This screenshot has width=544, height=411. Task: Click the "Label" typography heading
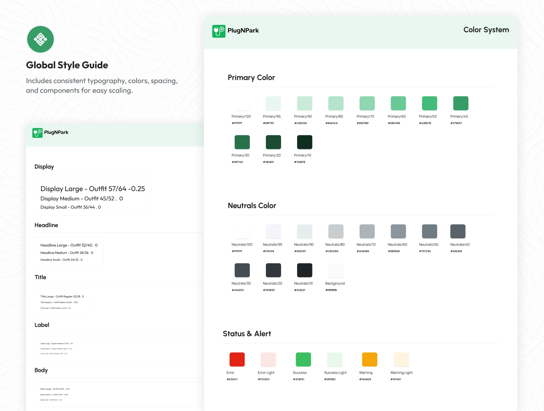point(42,325)
